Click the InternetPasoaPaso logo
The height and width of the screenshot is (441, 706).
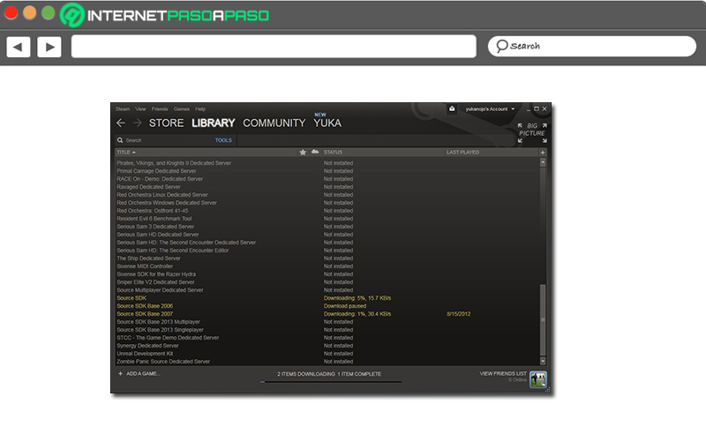click(164, 15)
